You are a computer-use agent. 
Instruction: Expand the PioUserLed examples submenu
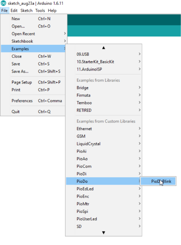(104, 219)
